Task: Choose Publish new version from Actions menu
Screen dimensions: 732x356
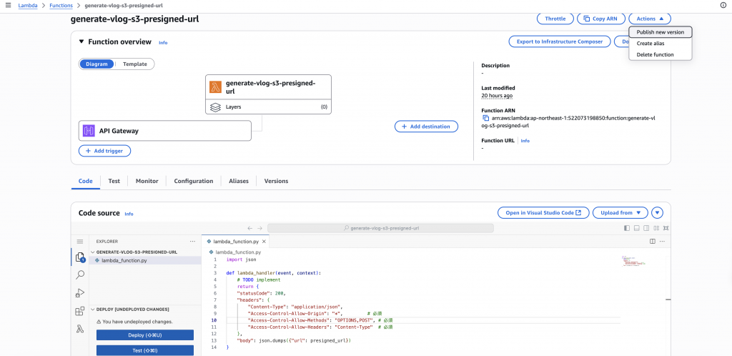Action: [x=660, y=32]
